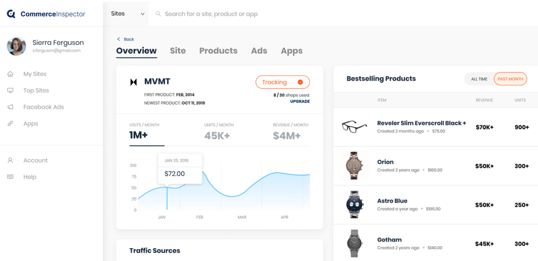The height and width of the screenshot is (261, 538).
Task: Switch to the top Apps tab
Action: pyautogui.click(x=291, y=51)
